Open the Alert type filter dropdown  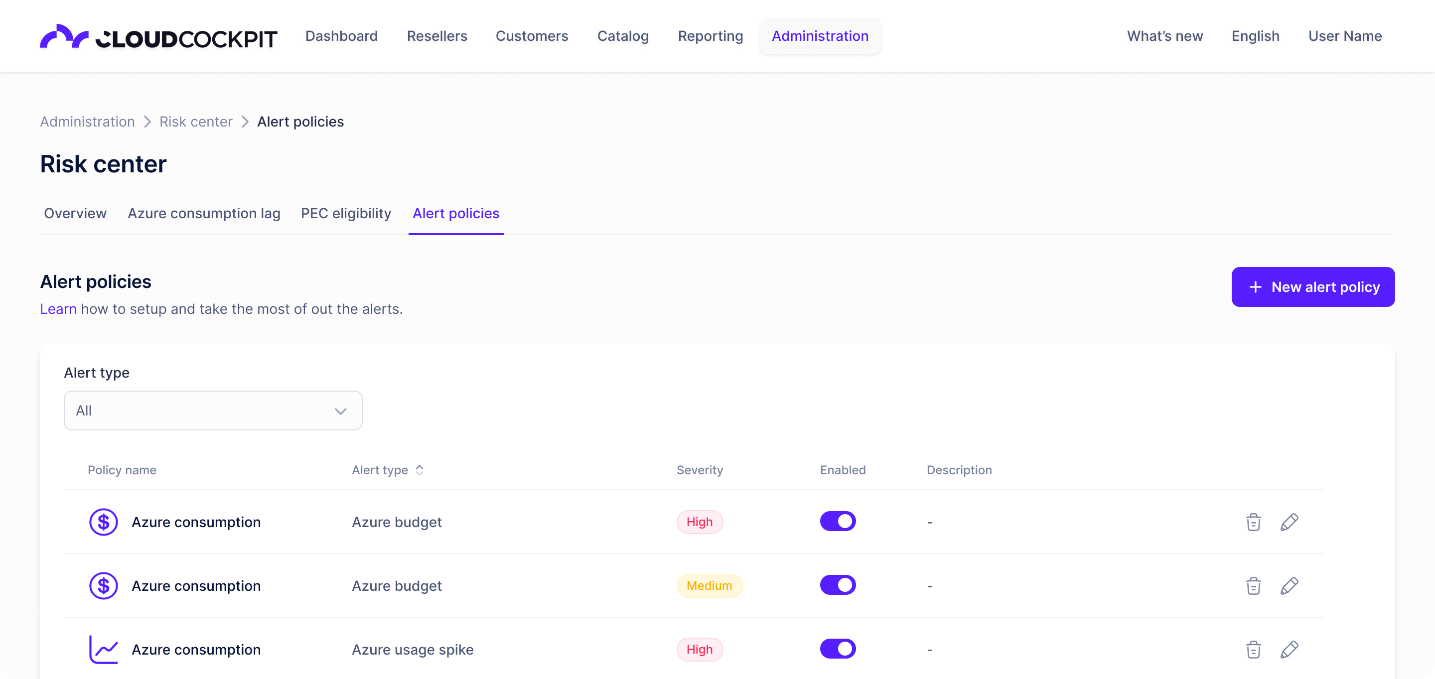(x=213, y=410)
